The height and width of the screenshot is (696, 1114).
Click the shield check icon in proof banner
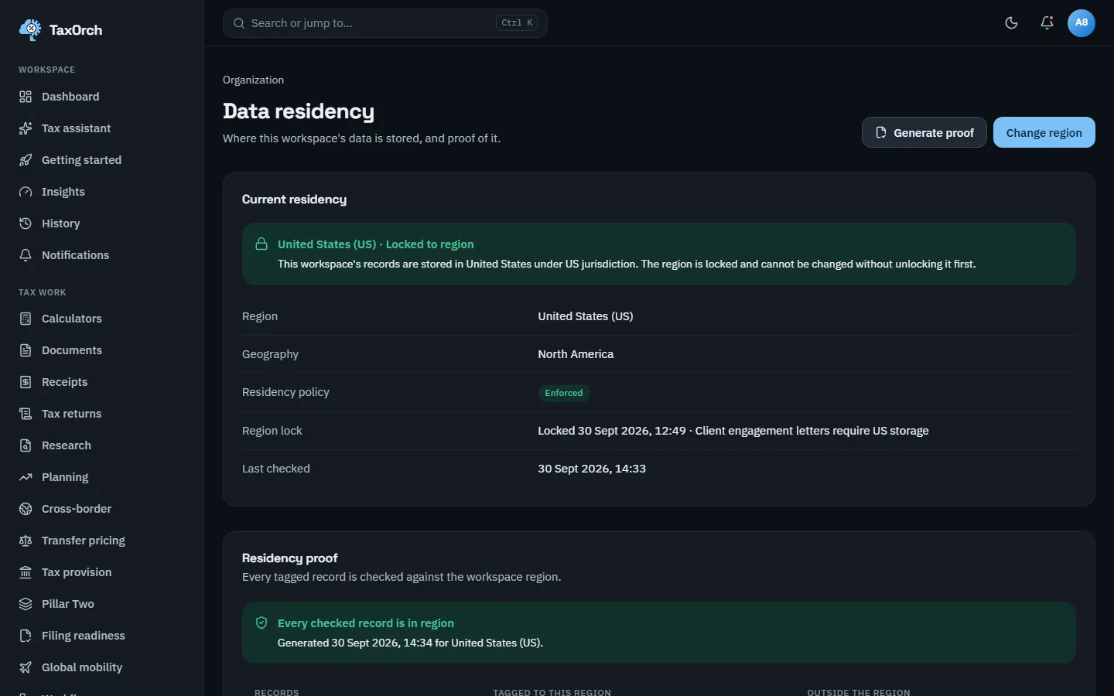pos(261,623)
